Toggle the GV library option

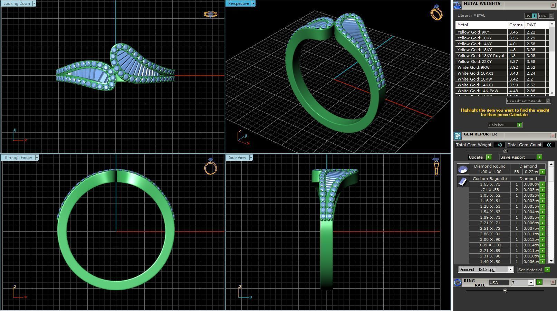pos(531,16)
